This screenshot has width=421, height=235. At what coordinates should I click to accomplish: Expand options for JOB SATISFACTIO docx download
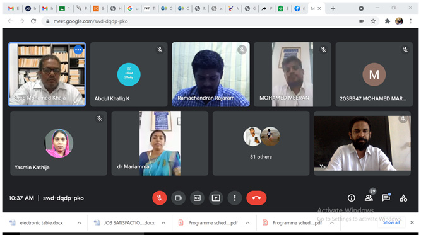[163, 222]
